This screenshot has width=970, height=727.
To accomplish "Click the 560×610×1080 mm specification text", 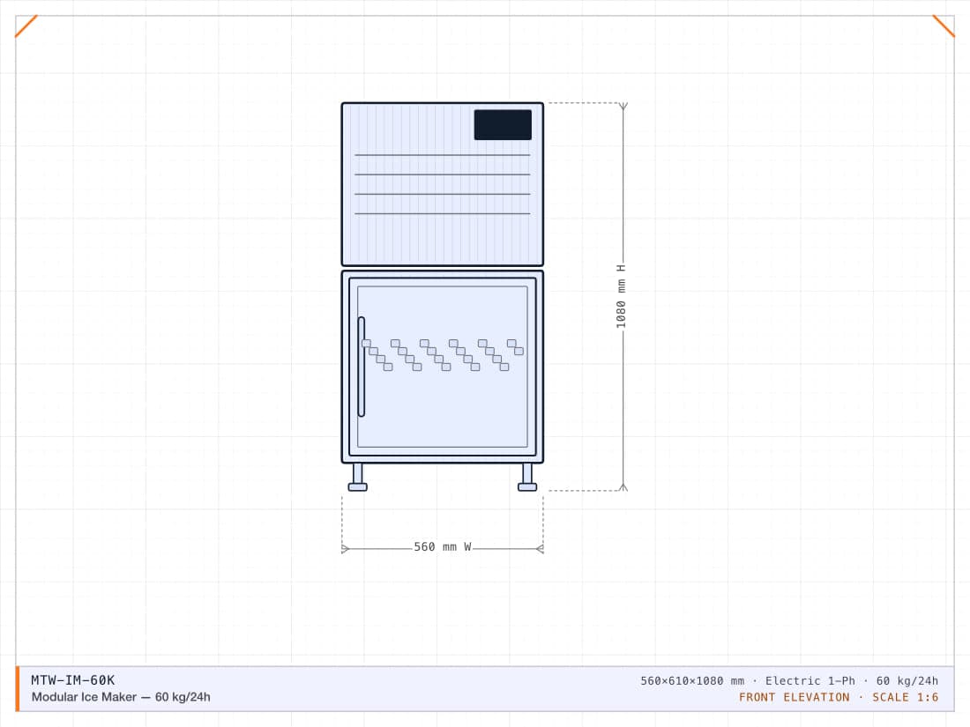I will pyautogui.click(x=692, y=680).
